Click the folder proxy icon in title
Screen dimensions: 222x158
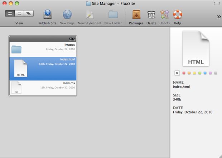88,4
